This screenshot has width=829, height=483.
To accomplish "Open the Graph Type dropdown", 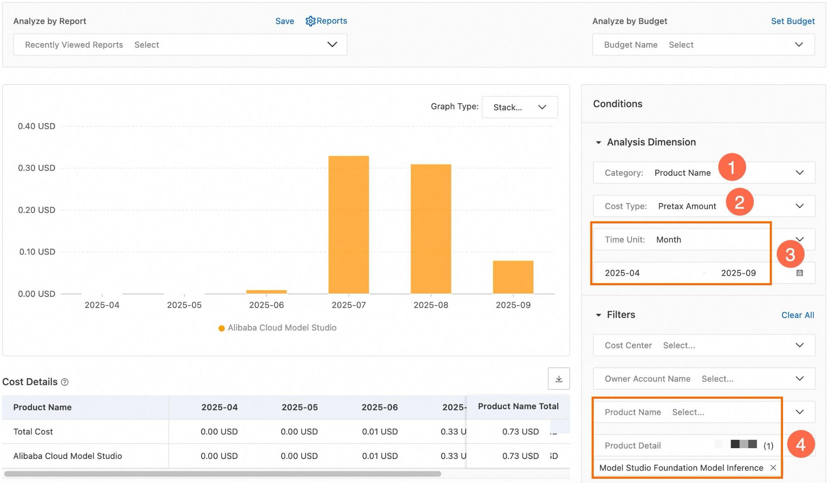I will pyautogui.click(x=519, y=107).
